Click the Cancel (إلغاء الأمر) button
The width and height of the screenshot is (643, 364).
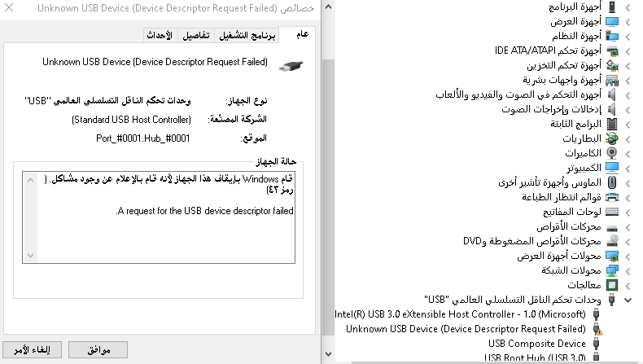pos(32,349)
